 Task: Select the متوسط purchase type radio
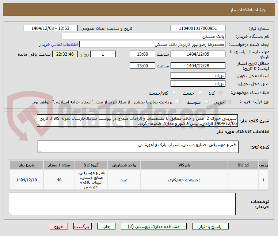point(206,102)
